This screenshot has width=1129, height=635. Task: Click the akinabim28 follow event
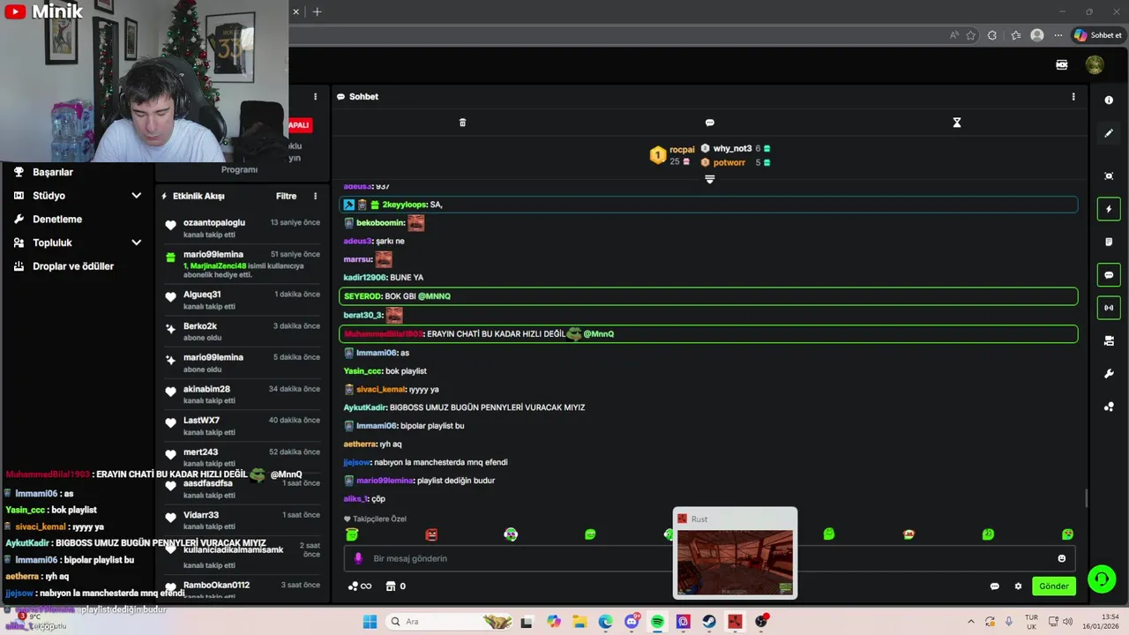tap(242, 394)
